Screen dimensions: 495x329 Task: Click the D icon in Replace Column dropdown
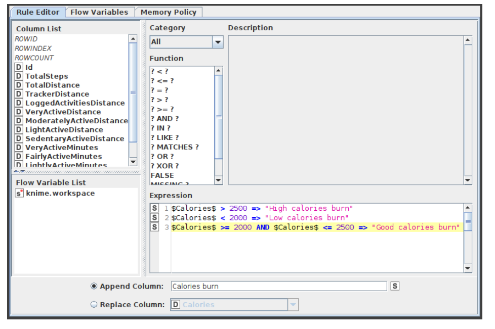(176, 304)
